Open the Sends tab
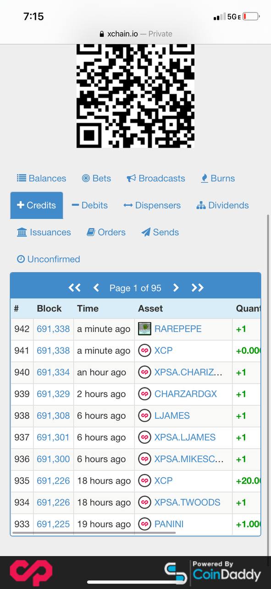 click(x=160, y=232)
